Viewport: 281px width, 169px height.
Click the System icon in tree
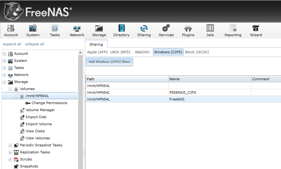pos(10,61)
